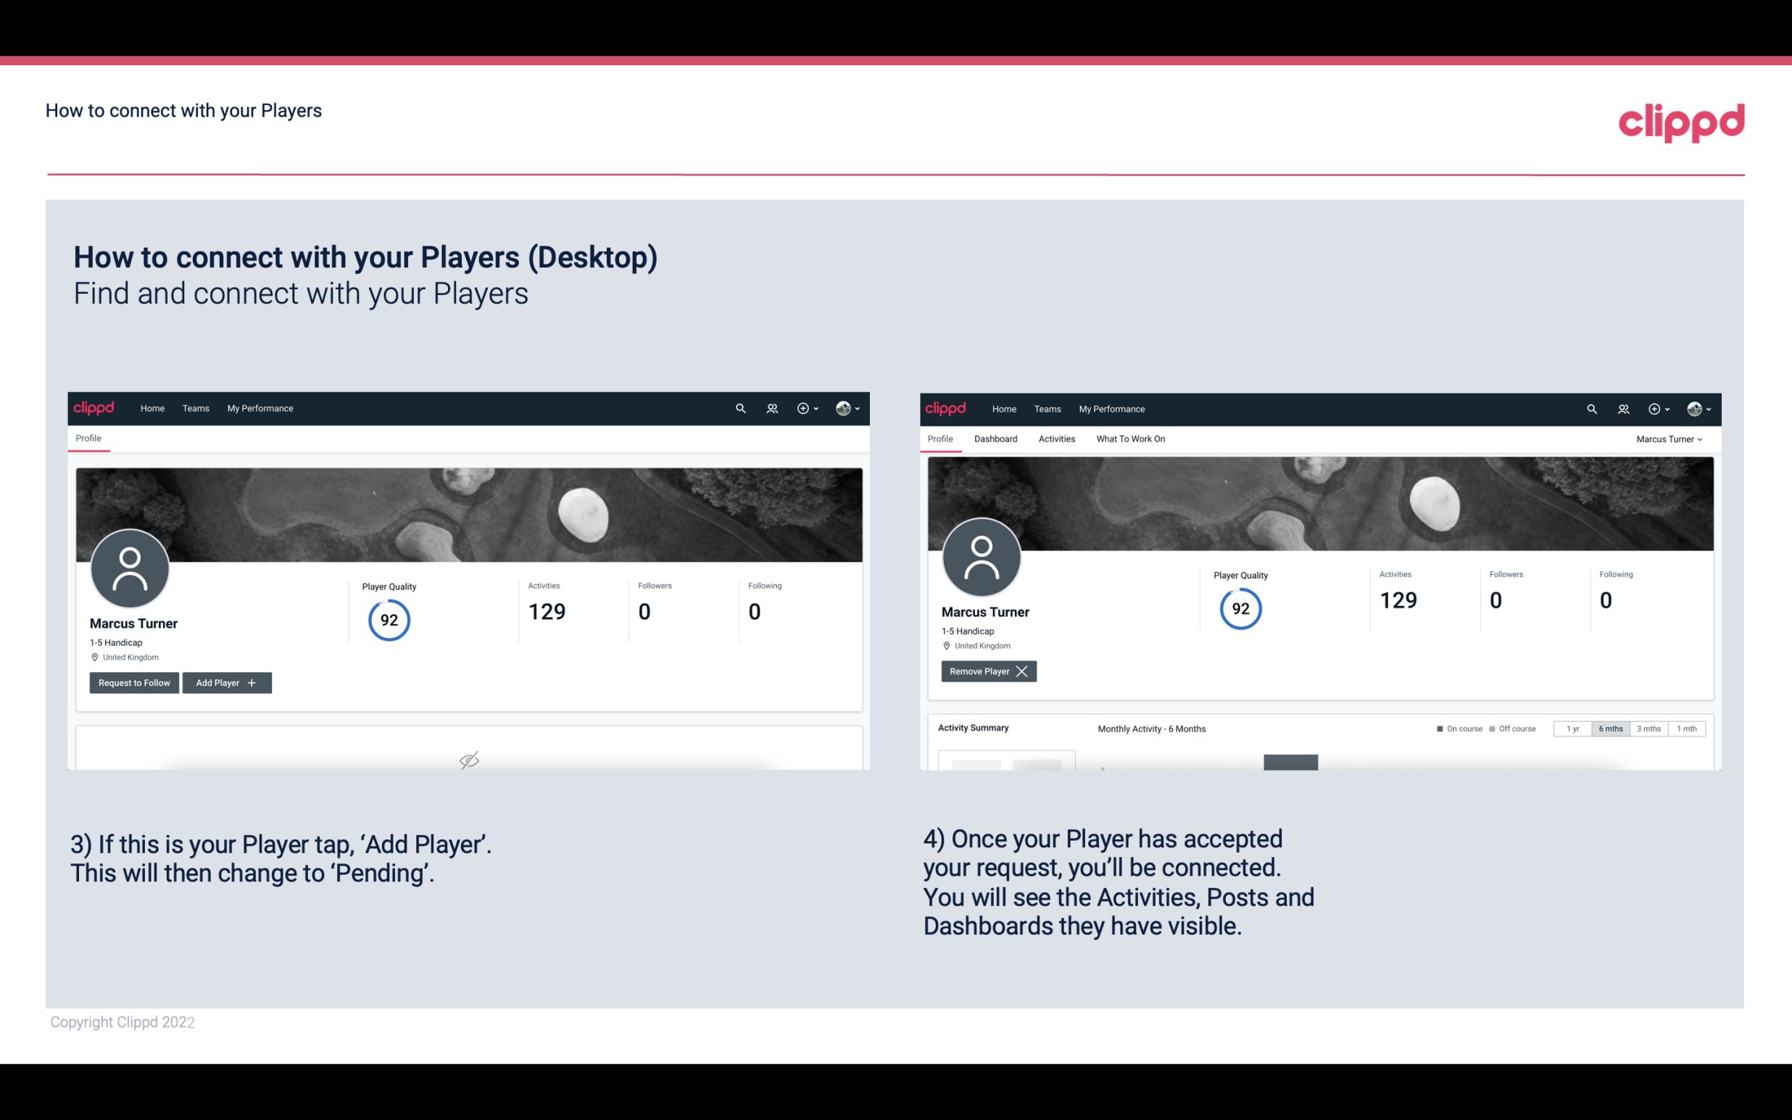Select the 'What To On' tab on right panel
The height and width of the screenshot is (1120, 1792).
coord(1129,437)
